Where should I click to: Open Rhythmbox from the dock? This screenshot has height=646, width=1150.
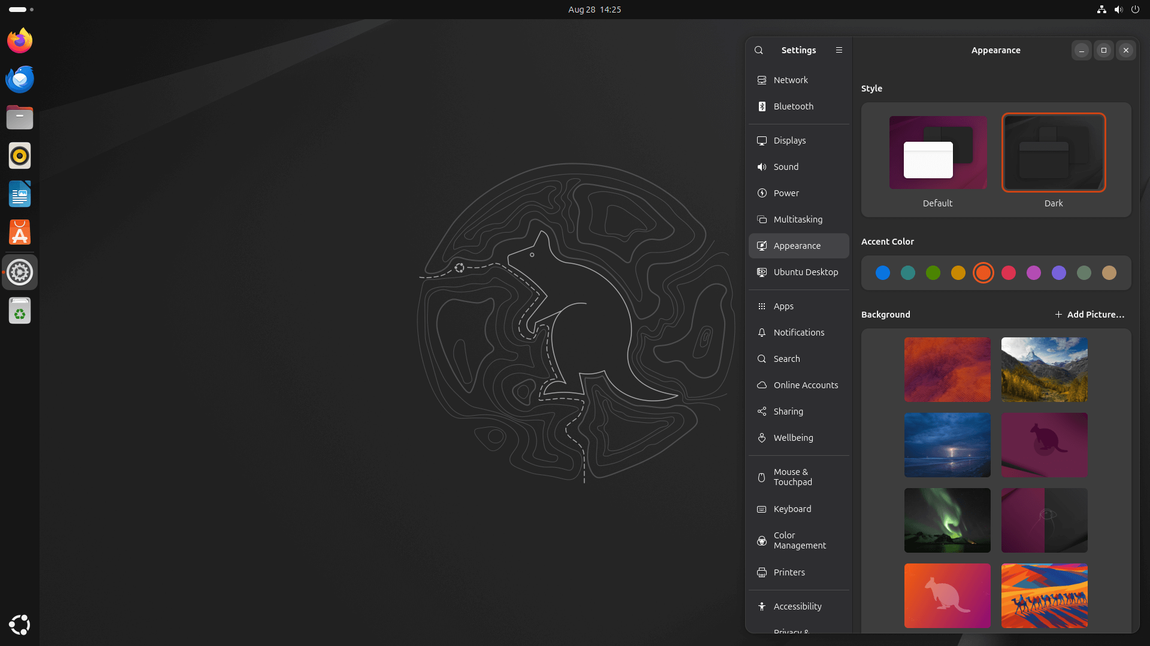pyautogui.click(x=19, y=156)
